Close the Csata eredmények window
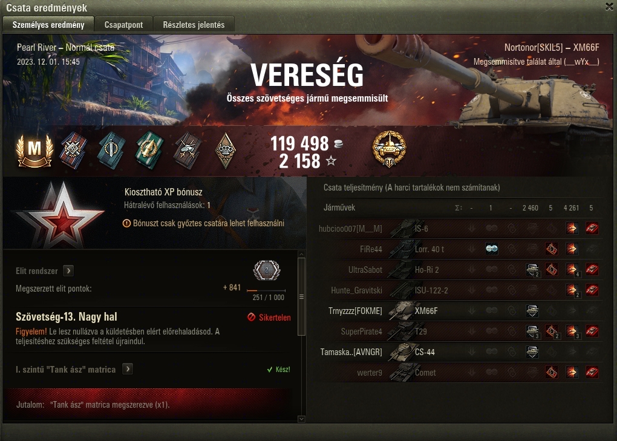Viewport: 617px width, 441px height. tap(609, 6)
